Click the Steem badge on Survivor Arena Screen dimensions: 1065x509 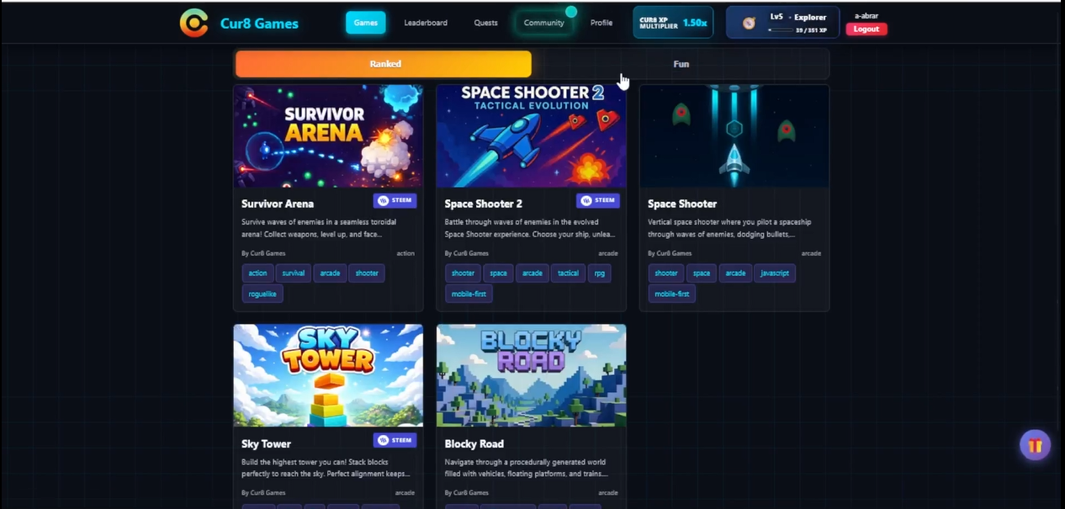395,200
